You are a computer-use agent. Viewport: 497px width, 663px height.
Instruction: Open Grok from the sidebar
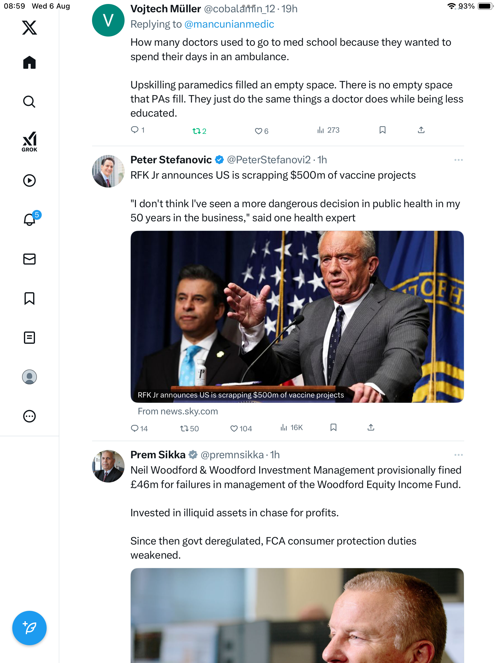[x=29, y=142]
